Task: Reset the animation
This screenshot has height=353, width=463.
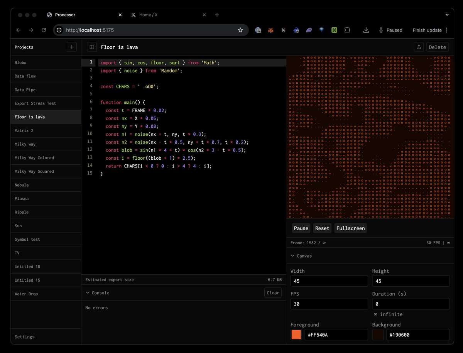Action: tap(322, 228)
